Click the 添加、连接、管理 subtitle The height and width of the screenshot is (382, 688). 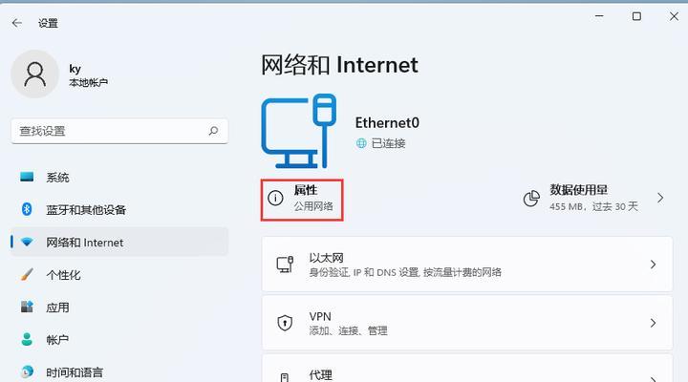[349, 330]
